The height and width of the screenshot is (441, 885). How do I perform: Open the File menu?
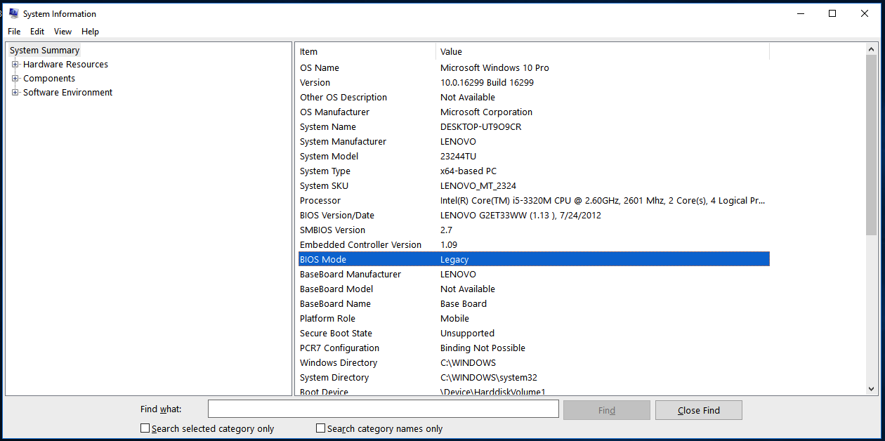coord(14,32)
